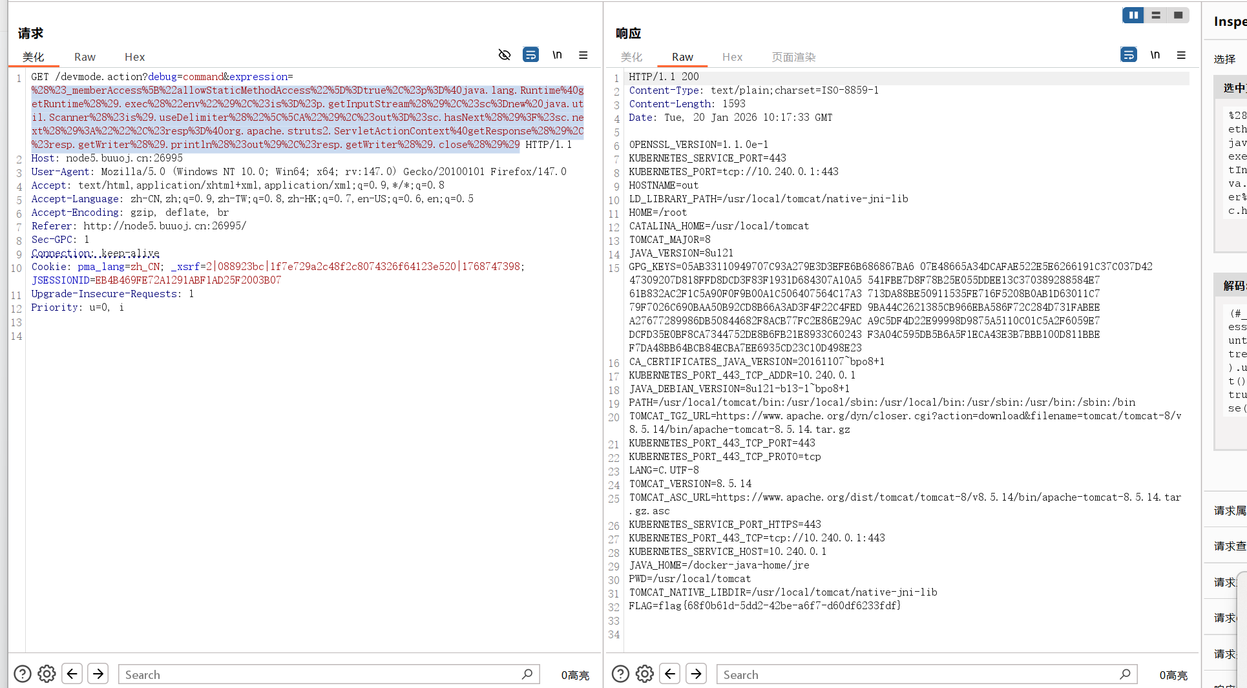
Task: Open response 页面渲染 (Render) tab
Action: [x=793, y=57]
